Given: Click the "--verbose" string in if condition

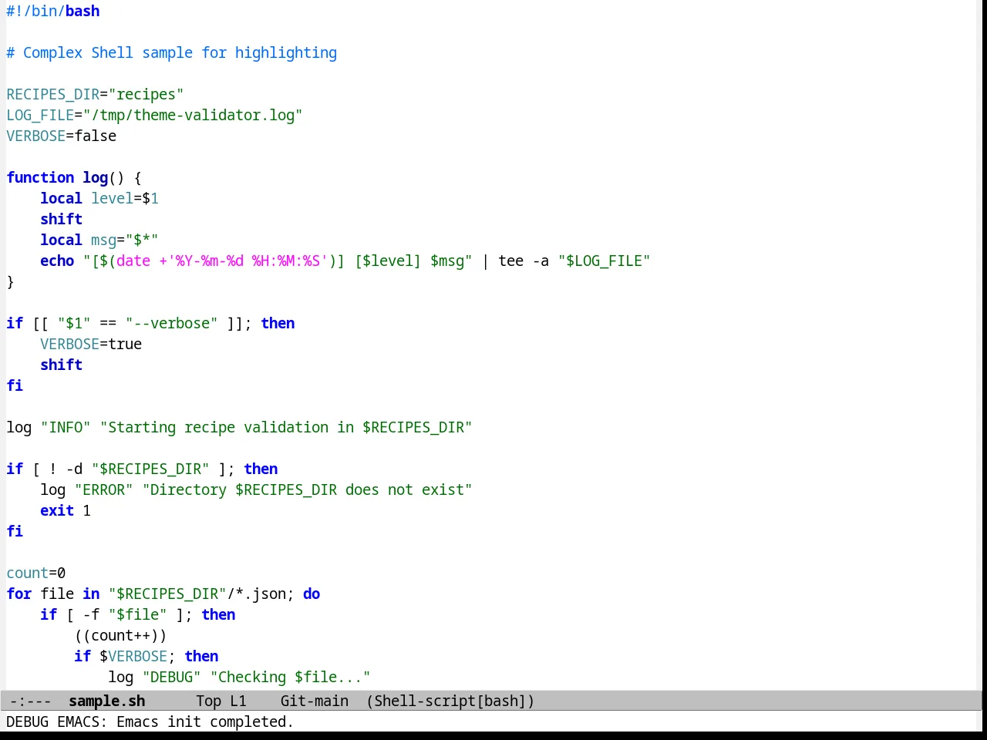Looking at the screenshot, I should pos(172,323).
